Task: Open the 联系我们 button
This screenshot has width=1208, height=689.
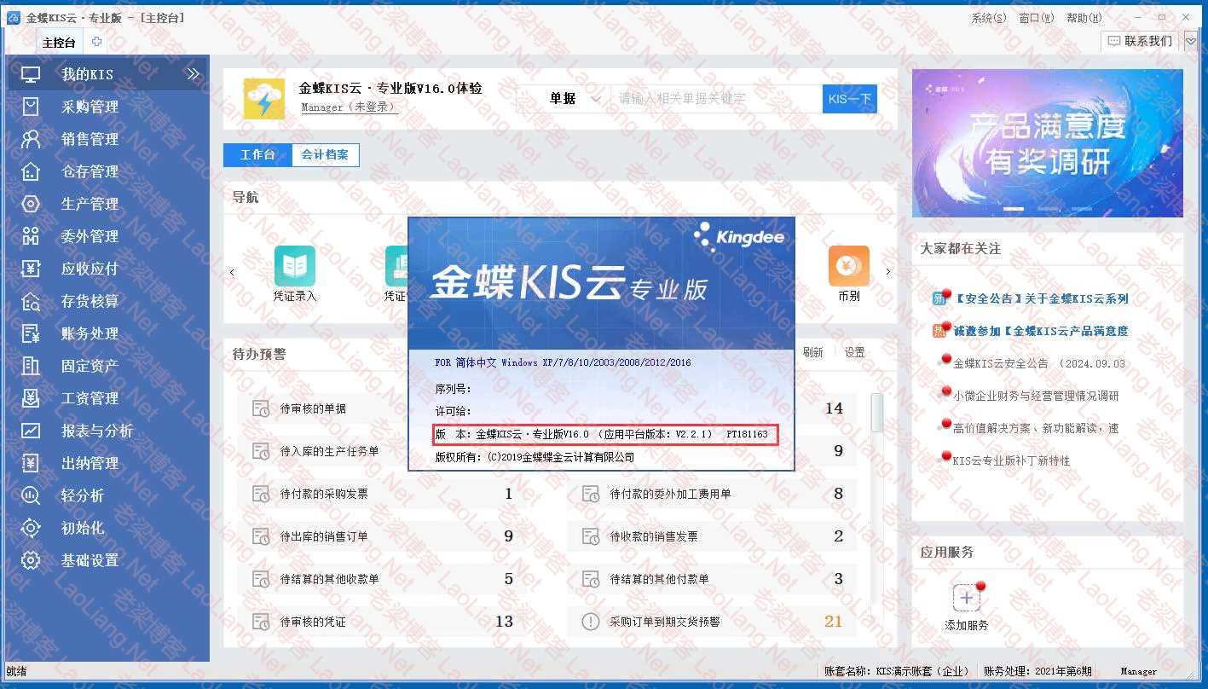Action: [x=1139, y=41]
